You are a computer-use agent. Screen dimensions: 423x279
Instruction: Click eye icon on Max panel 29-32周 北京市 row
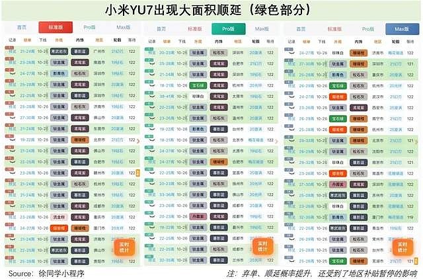291,141
